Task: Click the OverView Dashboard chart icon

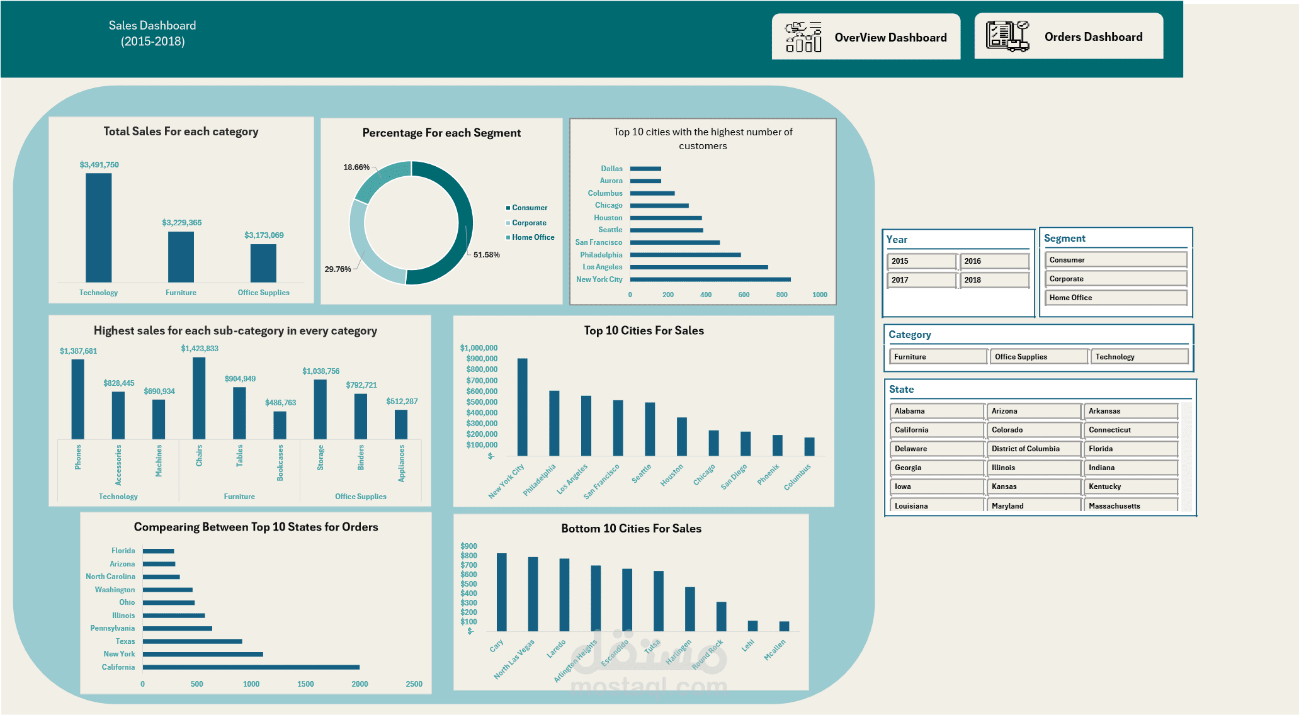Action: (803, 37)
